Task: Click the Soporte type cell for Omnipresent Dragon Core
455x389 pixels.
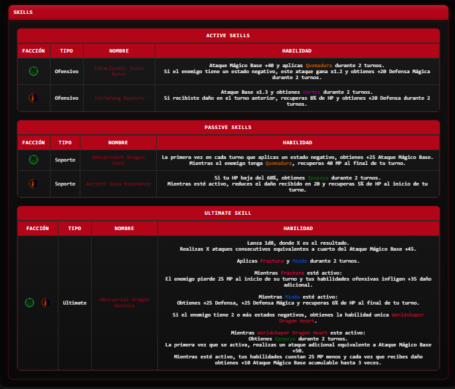Action: click(x=65, y=160)
